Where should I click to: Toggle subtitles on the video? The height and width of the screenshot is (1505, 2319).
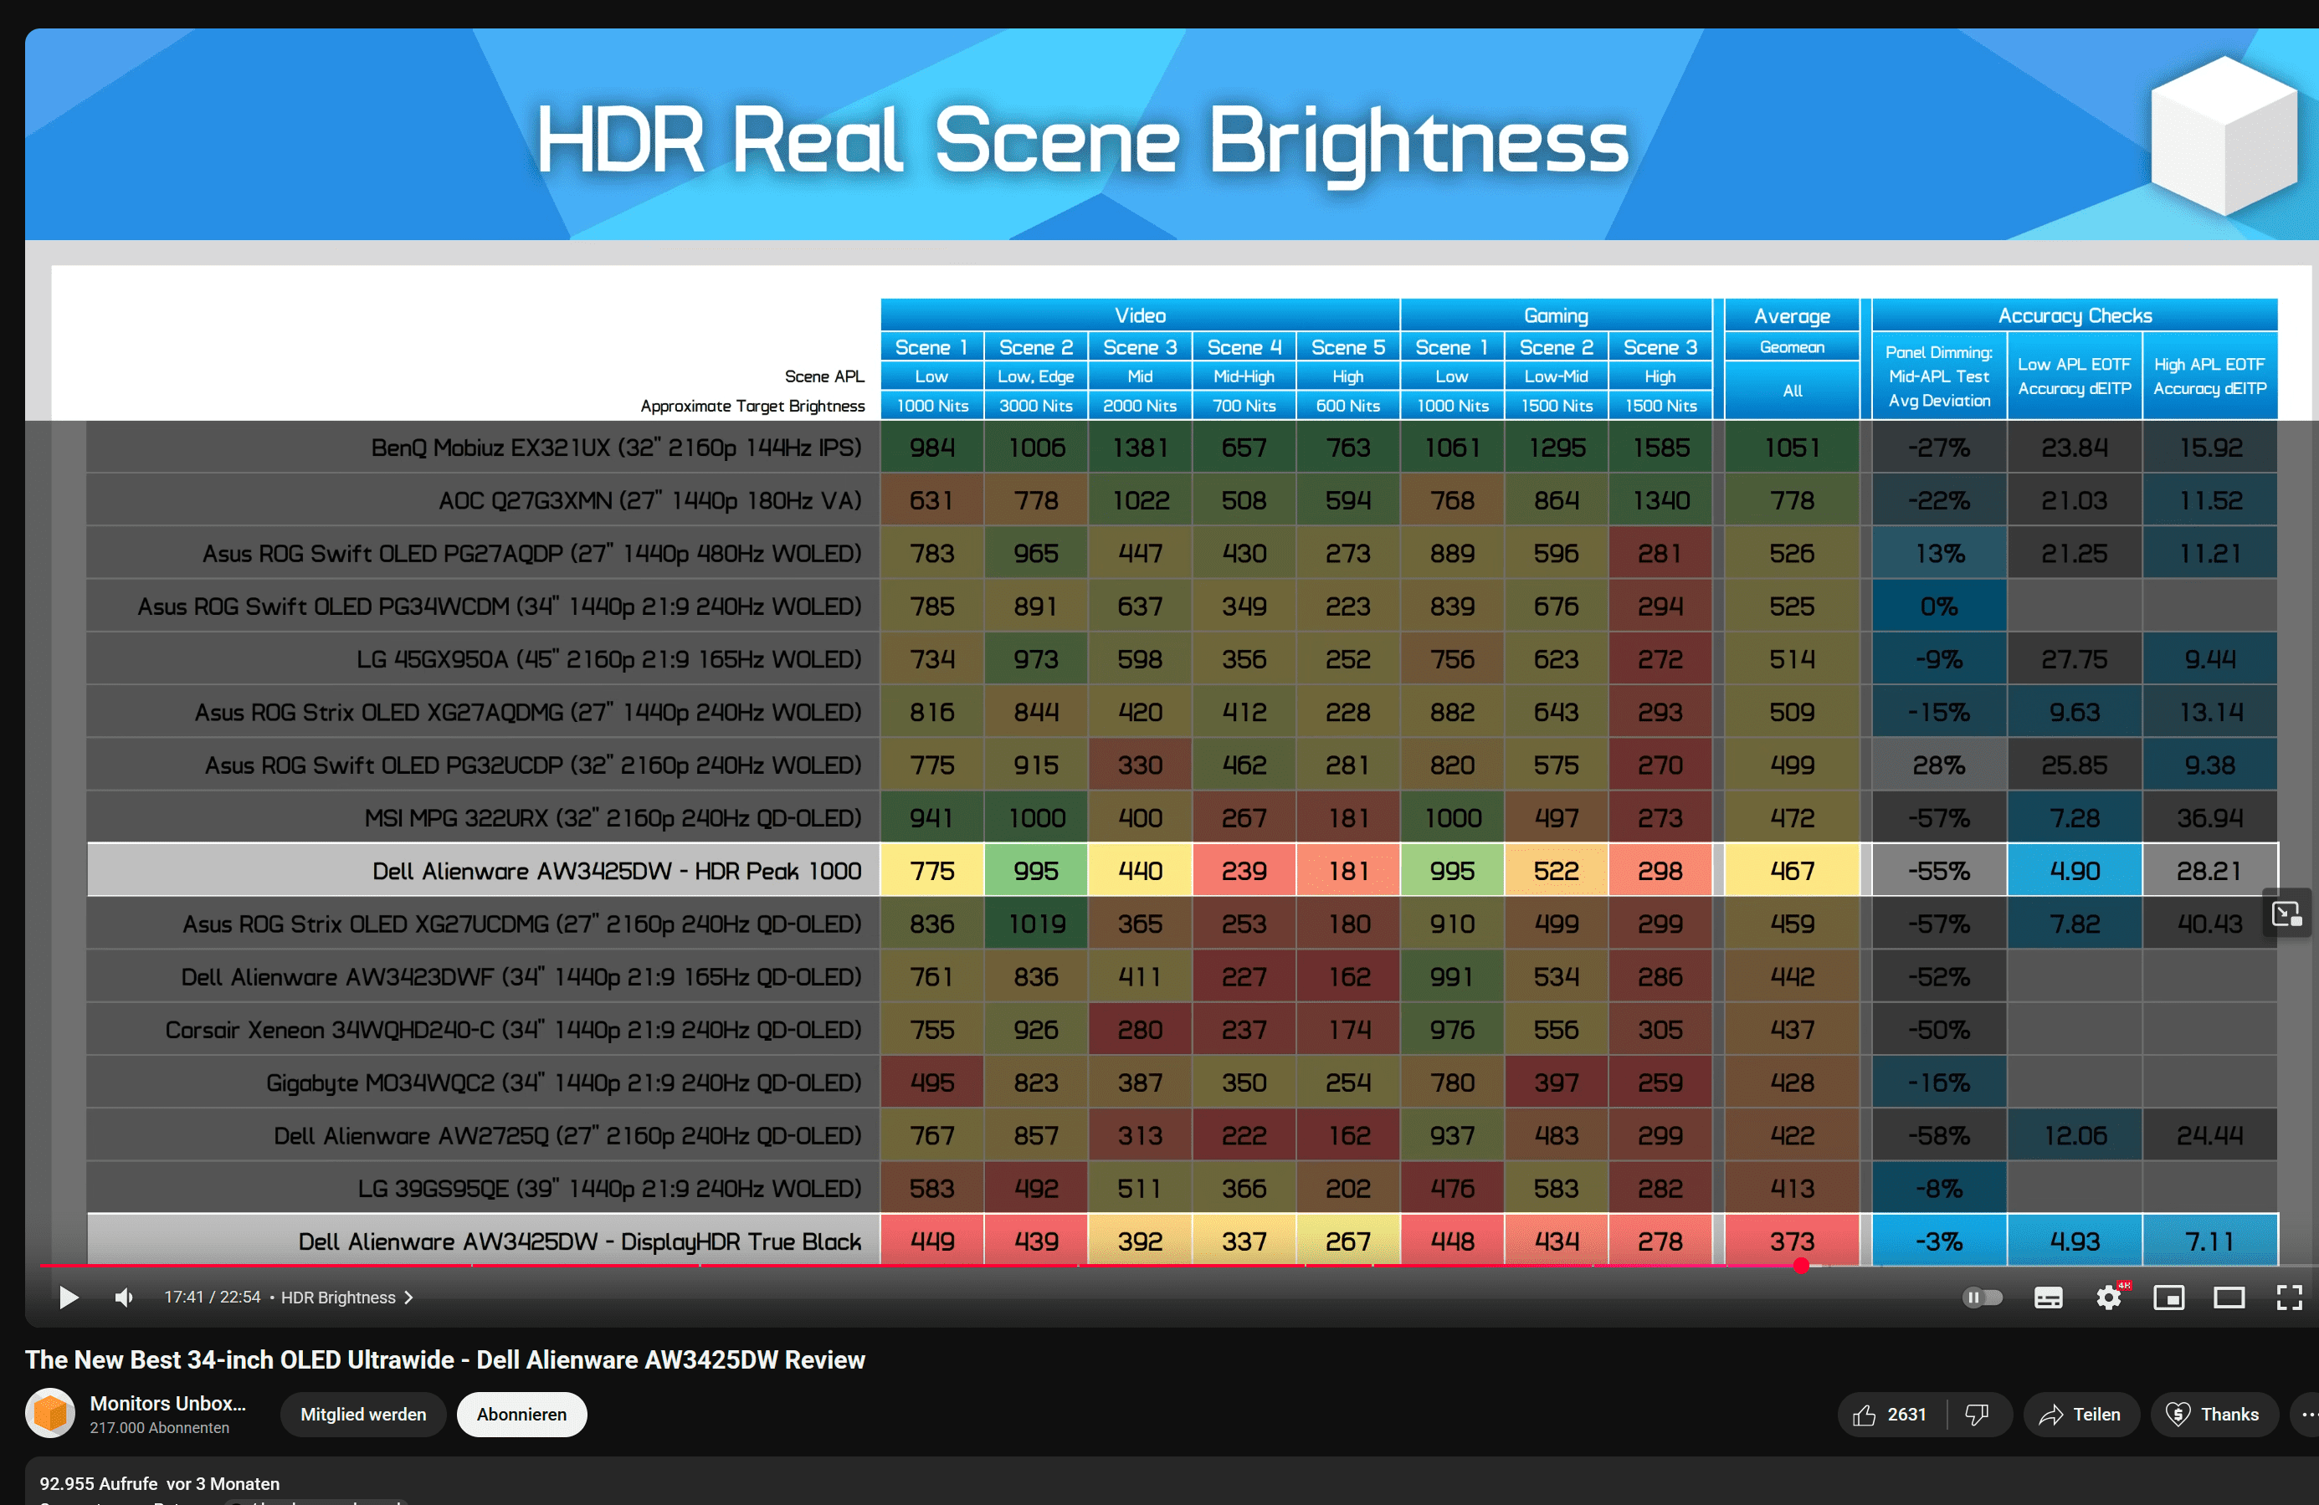[2047, 1297]
